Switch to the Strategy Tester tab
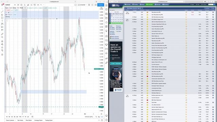This screenshot has width=217, height=122. [38, 120]
